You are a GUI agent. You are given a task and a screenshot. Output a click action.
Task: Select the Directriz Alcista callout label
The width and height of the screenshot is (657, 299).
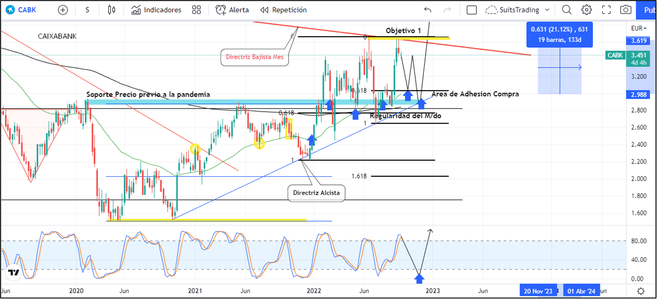(x=316, y=193)
